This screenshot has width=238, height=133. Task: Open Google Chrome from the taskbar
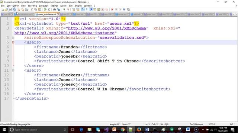point(122,130)
